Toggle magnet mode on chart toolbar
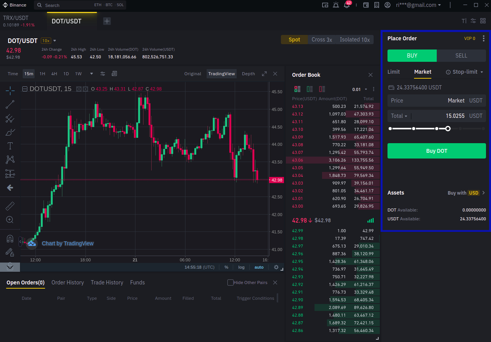 (10, 239)
